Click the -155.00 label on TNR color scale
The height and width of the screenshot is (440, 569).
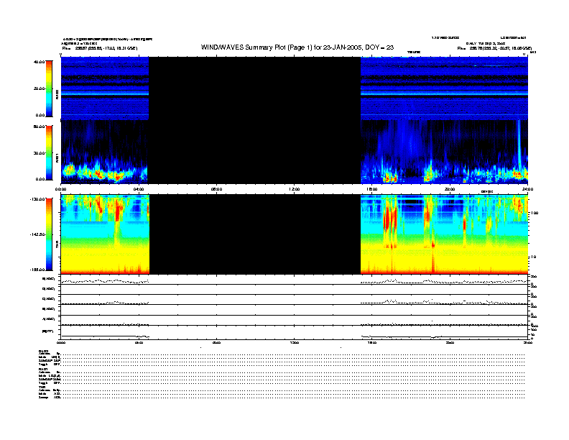[38, 270]
